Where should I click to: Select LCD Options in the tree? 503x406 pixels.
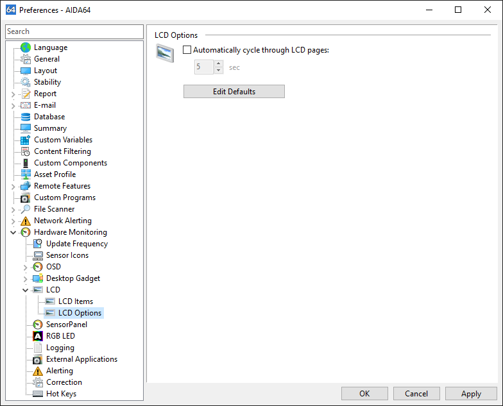pos(80,313)
